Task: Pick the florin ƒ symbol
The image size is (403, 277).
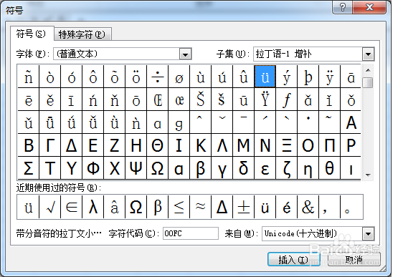Action: point(287,99)
